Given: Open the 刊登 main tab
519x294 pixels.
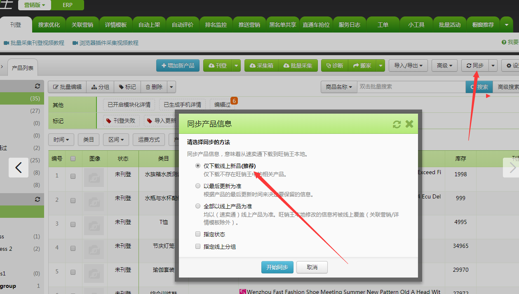Looking at the screenshot, I should pyautogui.click(x=16, y=25).
